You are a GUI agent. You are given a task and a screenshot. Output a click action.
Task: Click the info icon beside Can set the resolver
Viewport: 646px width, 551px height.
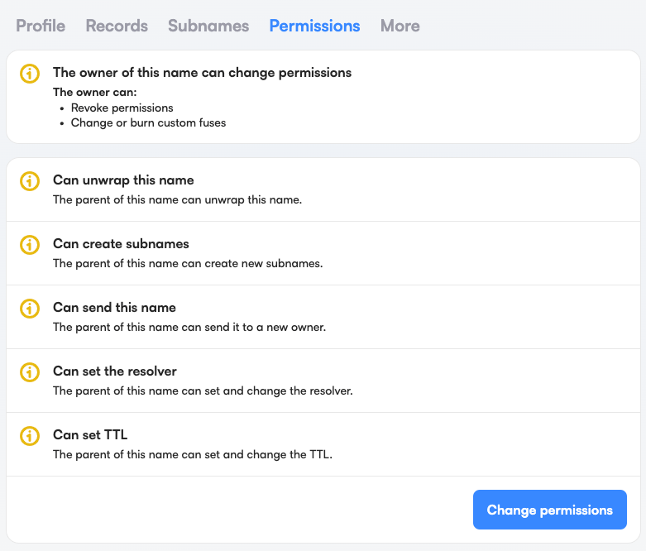coord(30,371)
